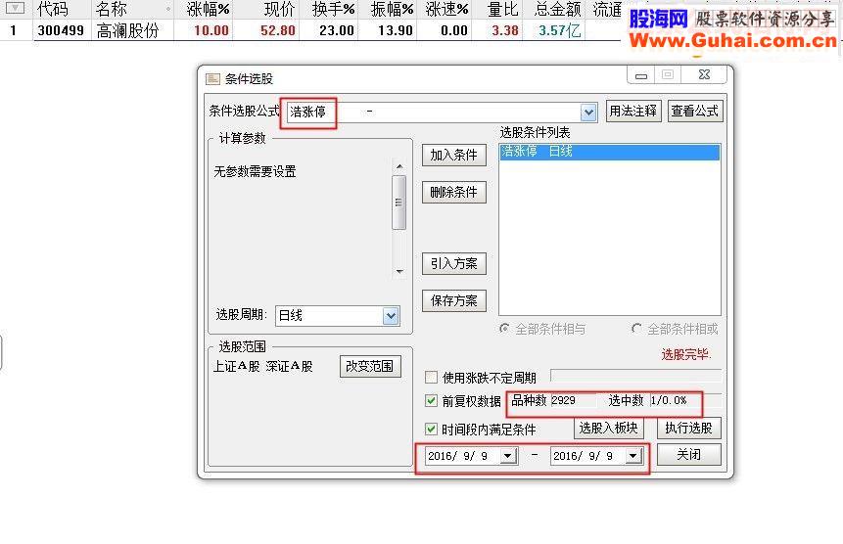This screenshot has width=843, height=544.
Task: Click the 品种数 2929 field
Action: point(573,400)
